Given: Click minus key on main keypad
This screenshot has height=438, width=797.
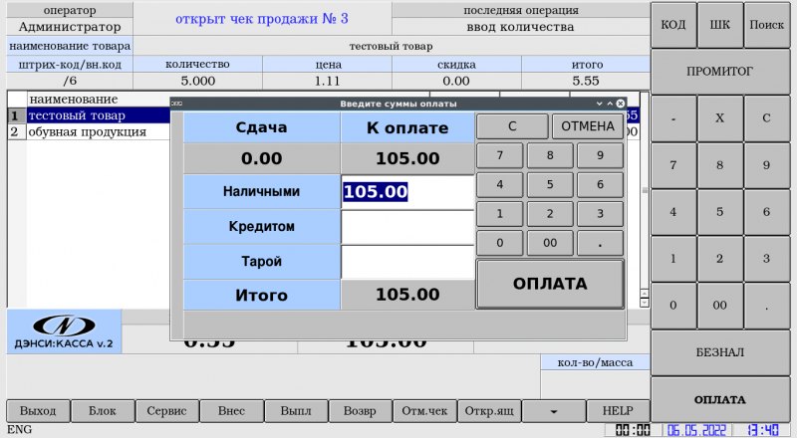Looking at the screenshot, I should (x=673, y=118).
